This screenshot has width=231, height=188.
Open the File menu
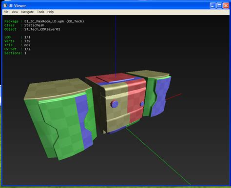6,12
